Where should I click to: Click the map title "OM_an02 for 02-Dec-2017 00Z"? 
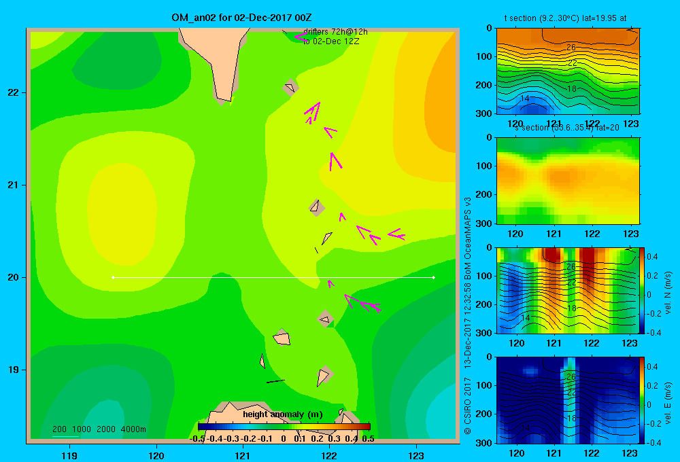pos(241,18)
